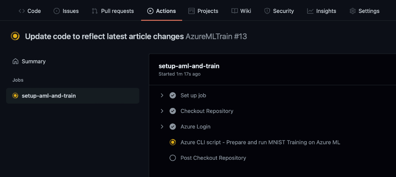Expand the Checkout Repository step chevron
The height and width of the screenshot is (177, 396).
click(x=162, y=111)
